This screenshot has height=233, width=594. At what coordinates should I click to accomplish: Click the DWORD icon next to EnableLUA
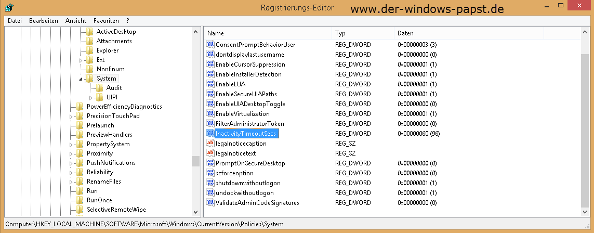point(210,84)
